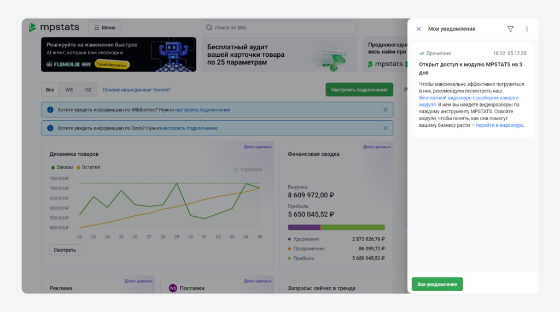Close the notifications panel with X icon
The height and width of the screenshot is (312, 560).
pos(418,29)
